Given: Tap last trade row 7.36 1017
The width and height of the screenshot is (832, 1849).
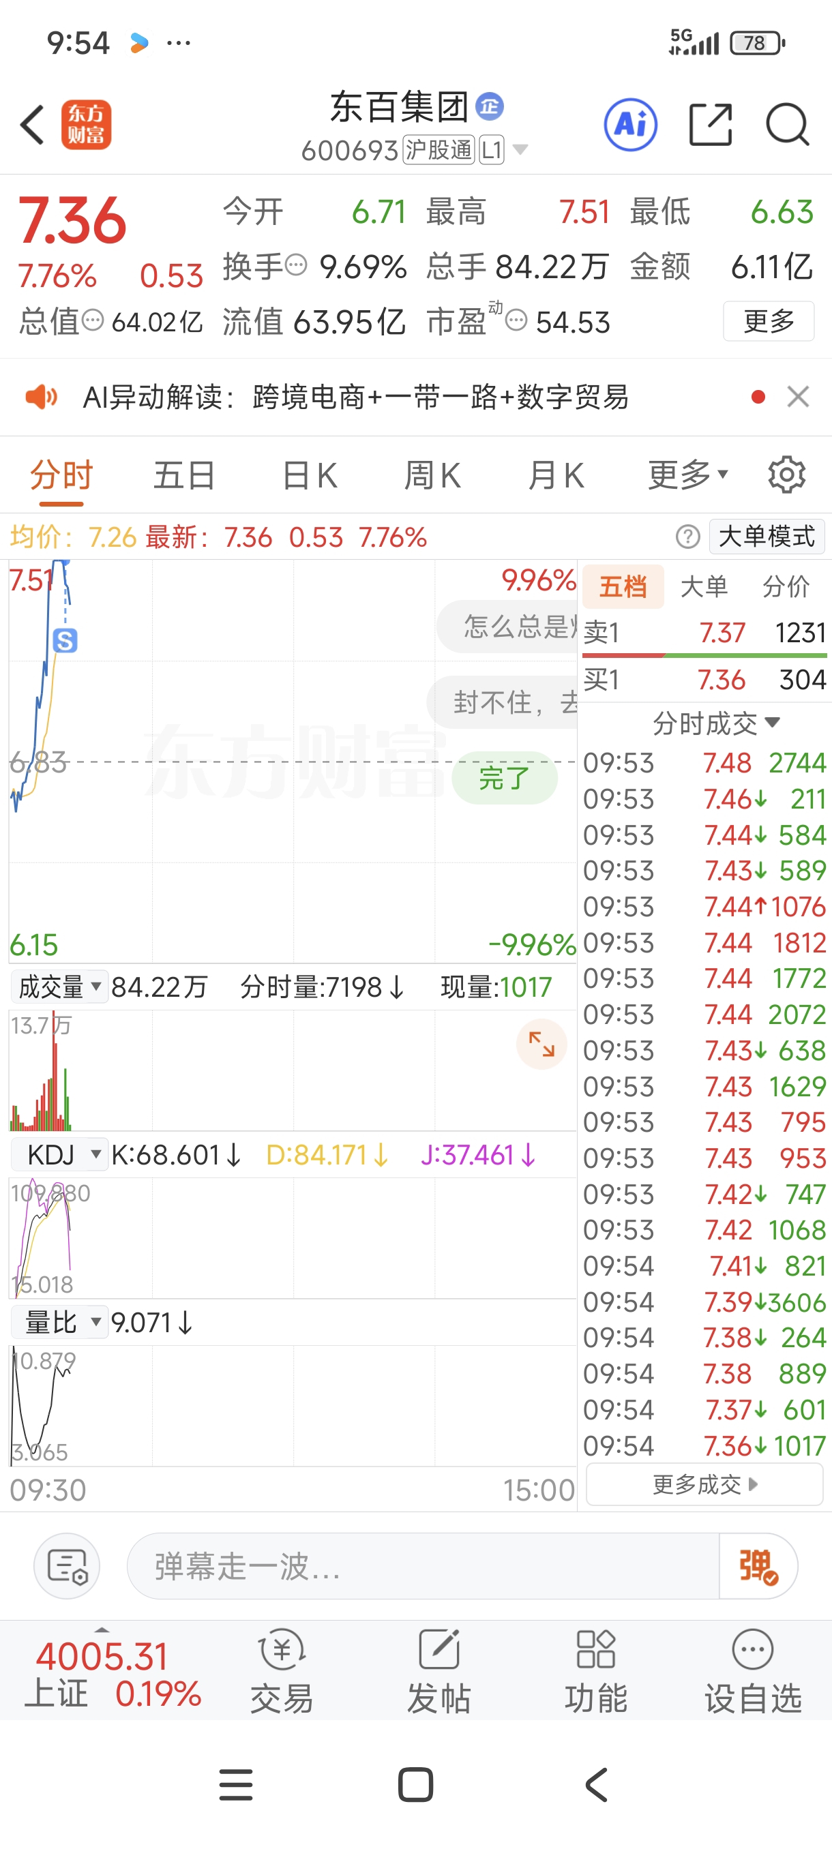Looking at the screenshot, I should tap(704, 1445).
